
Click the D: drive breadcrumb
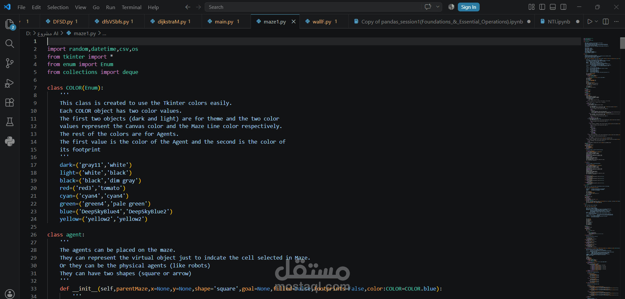pyautogui.click(x=29, y=33)
